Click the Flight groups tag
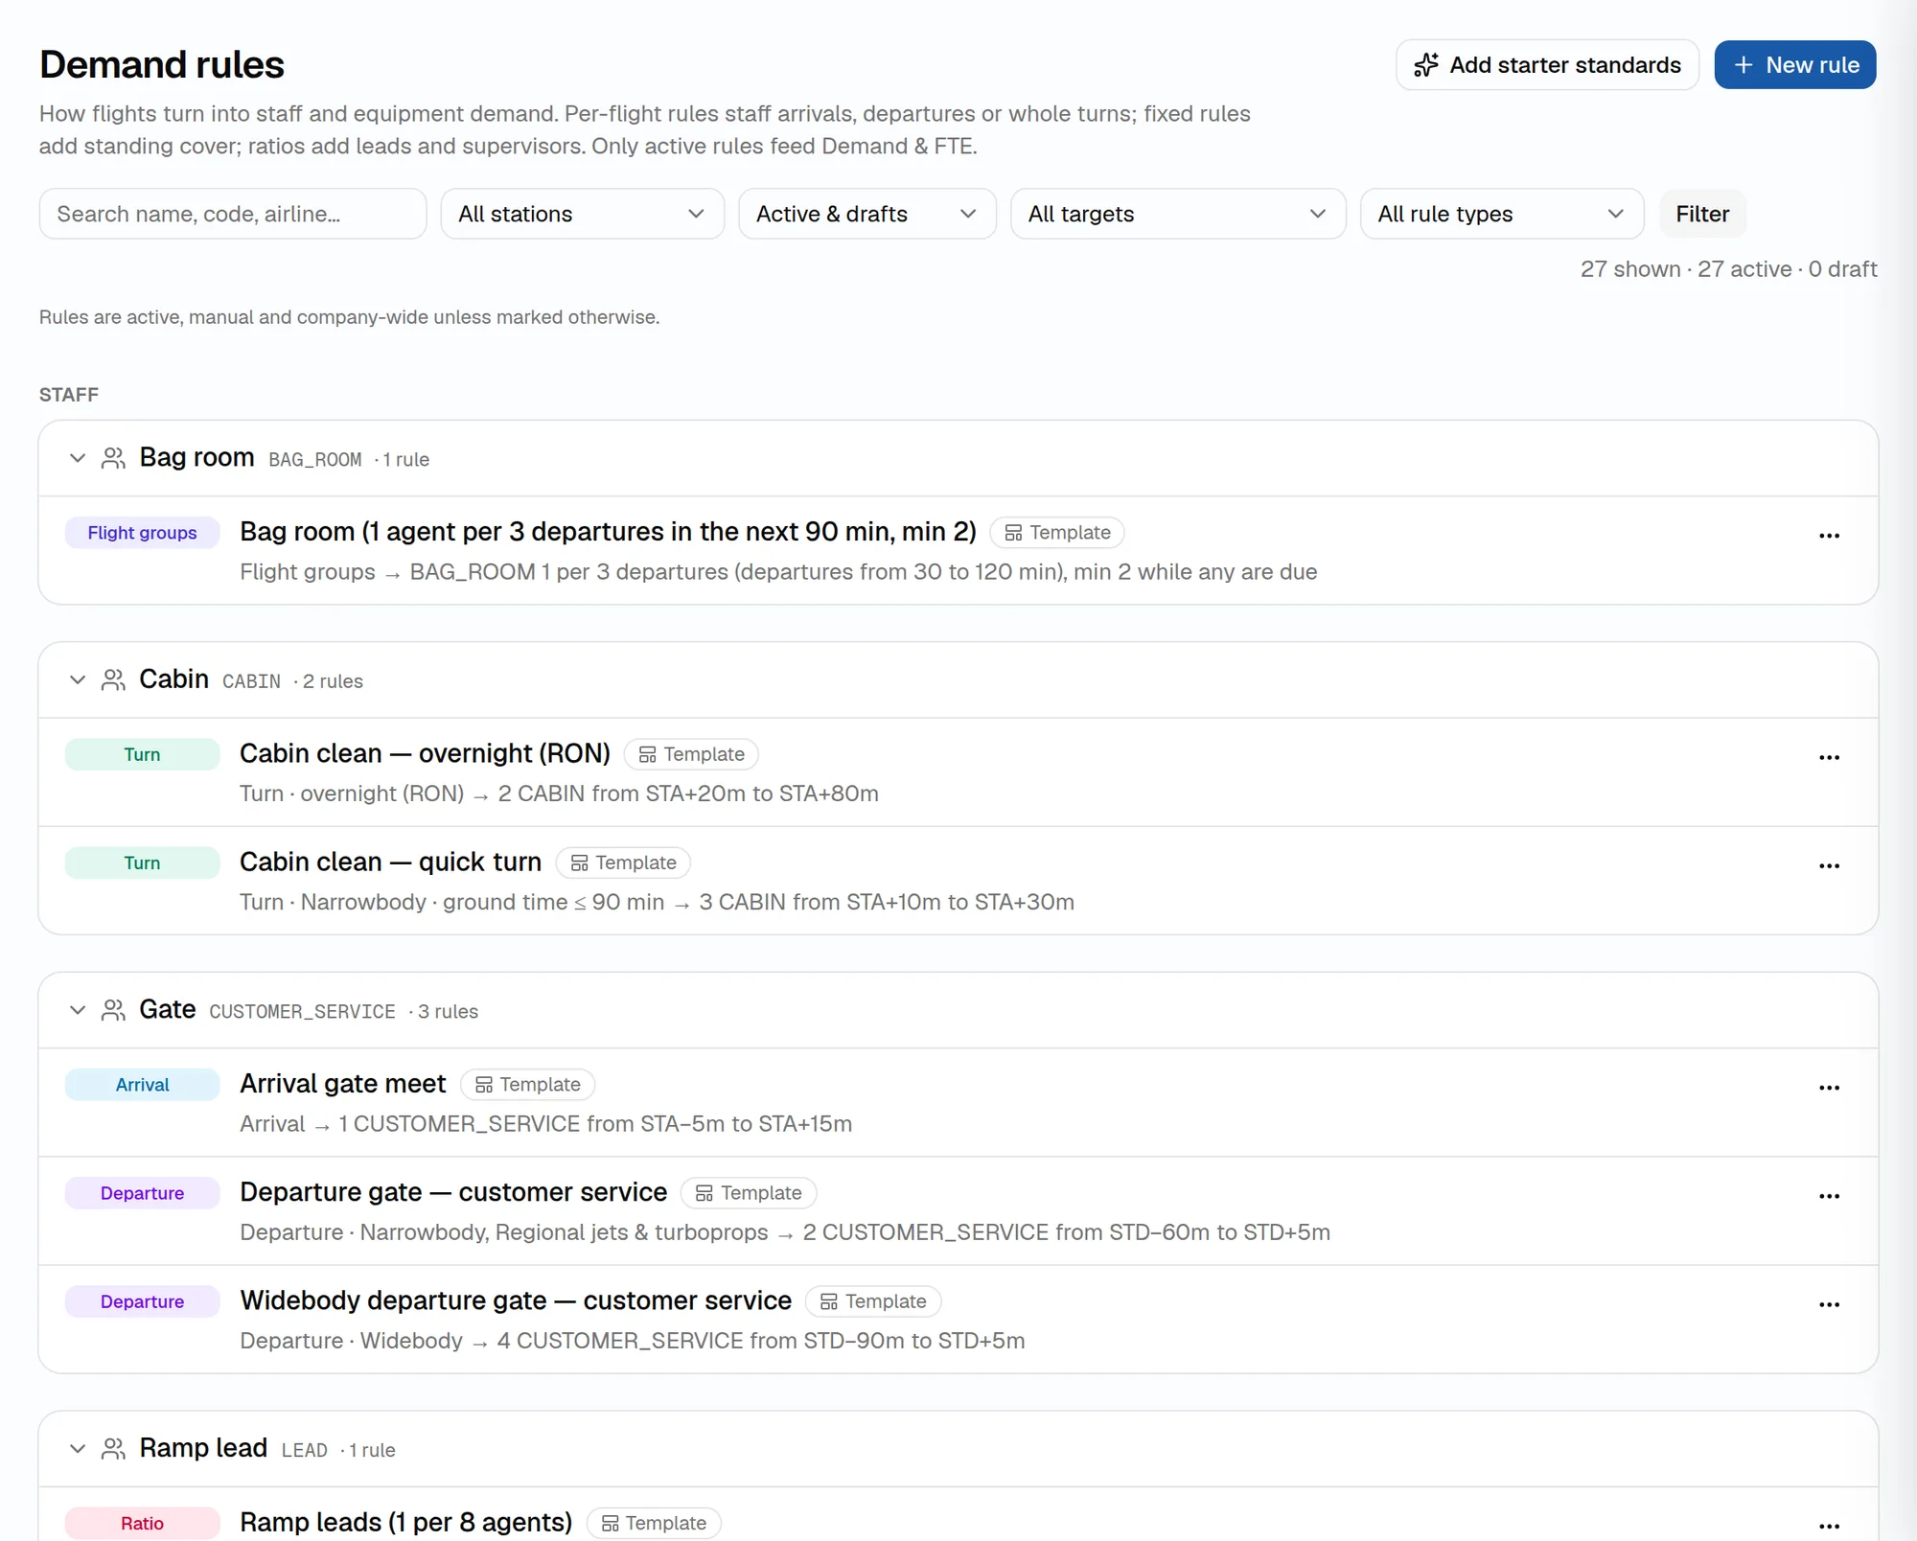 142,533
